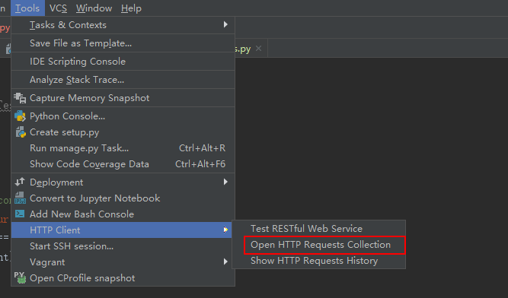Open the Deployment submenu entry
508x298 pixels.
(123, 182)
